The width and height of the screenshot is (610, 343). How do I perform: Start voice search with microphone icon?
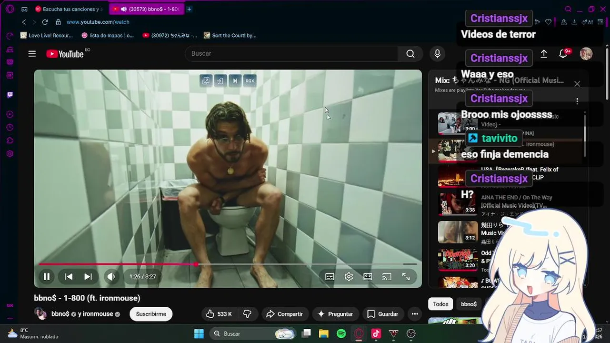[437, 53]
